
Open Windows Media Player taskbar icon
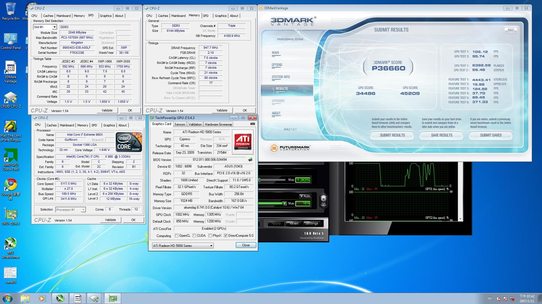(42, 299)
